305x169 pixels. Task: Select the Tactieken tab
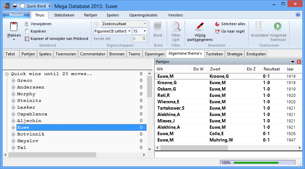pyautogui.click(x=214, y=54)
